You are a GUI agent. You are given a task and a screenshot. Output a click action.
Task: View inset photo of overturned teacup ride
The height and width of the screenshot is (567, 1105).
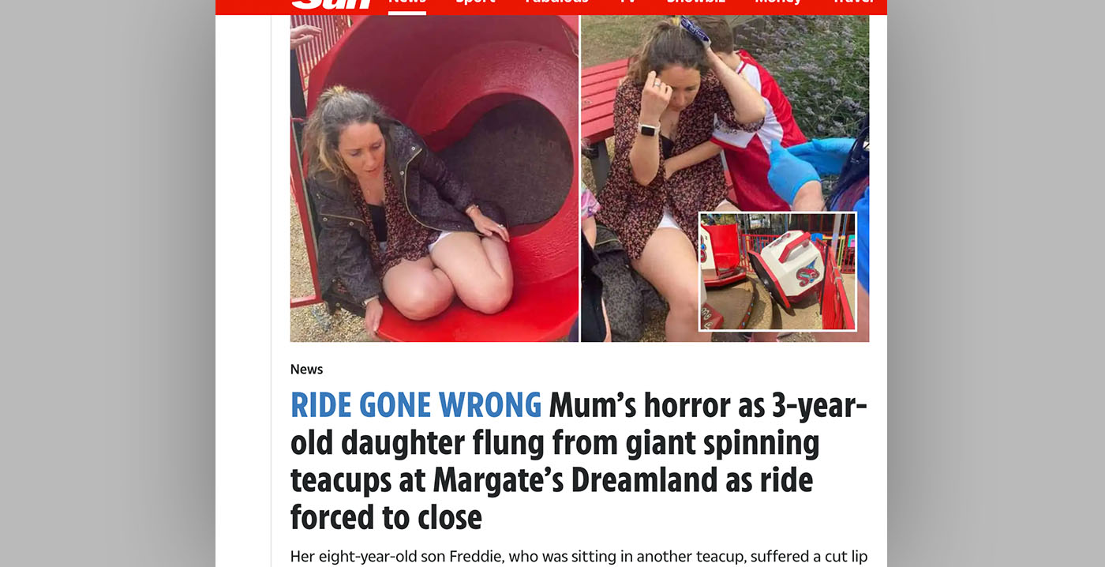pos(777,271)
